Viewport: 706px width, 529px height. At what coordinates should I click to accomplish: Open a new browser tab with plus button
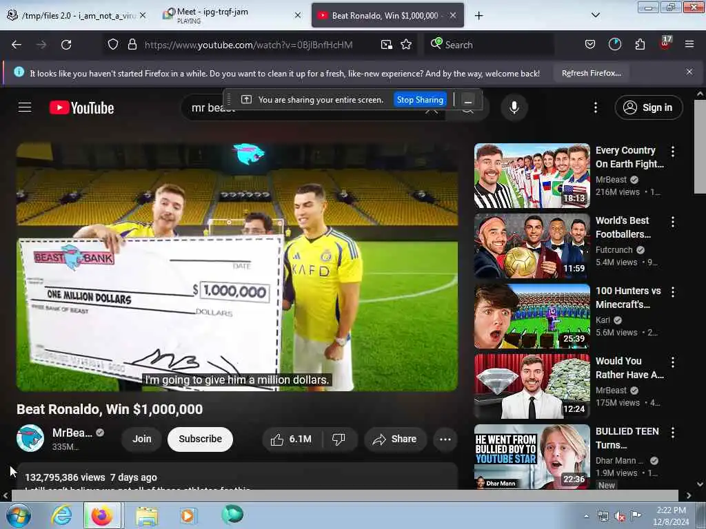pos(478,16)
